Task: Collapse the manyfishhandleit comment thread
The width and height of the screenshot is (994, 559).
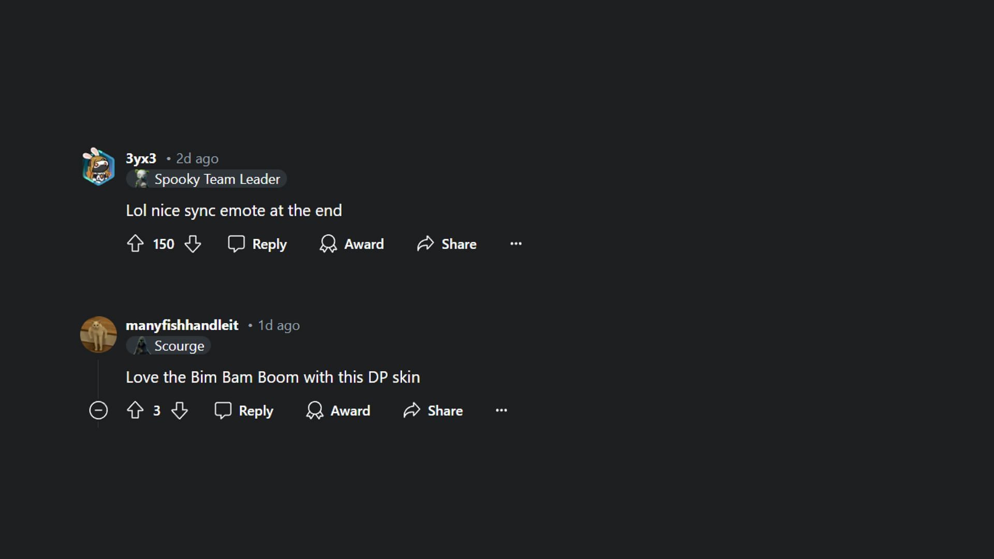Action: 98,410
